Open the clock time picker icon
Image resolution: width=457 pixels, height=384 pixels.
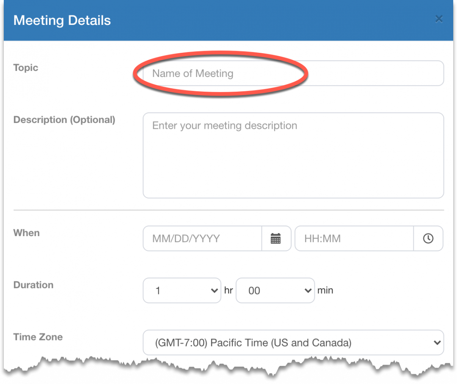(x=428, y=239)
